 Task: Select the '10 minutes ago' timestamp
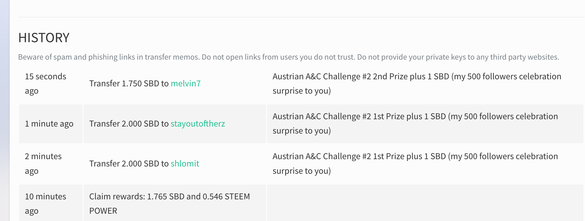click(45, 204)
